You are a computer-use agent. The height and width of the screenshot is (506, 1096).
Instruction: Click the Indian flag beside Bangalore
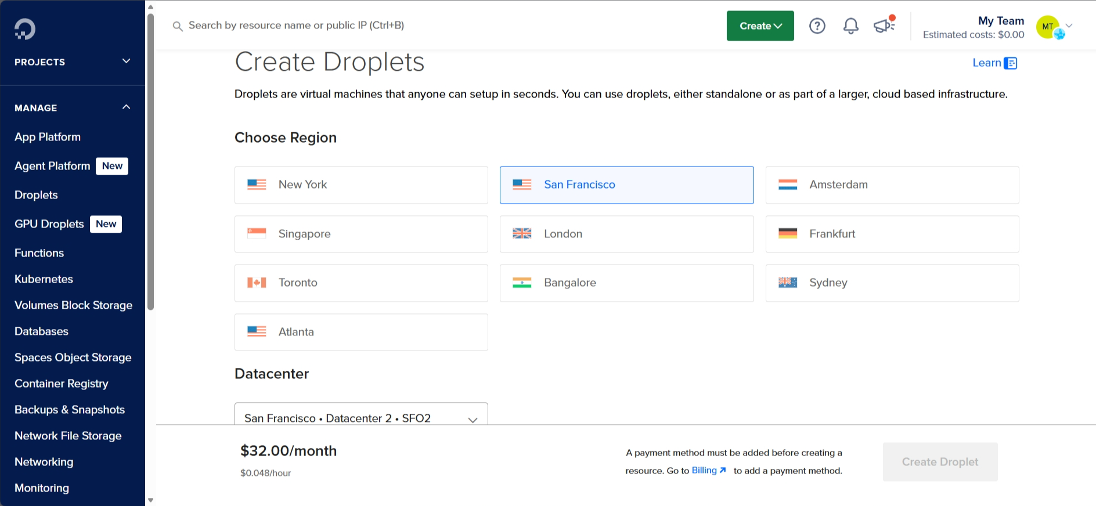point(522,283)
